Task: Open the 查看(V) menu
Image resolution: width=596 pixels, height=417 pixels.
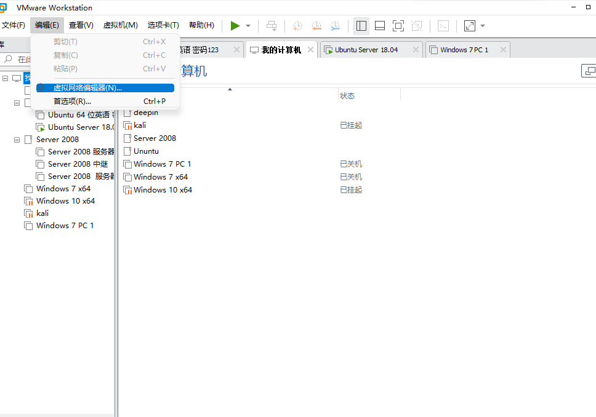Action: click(x=81, y=25)
